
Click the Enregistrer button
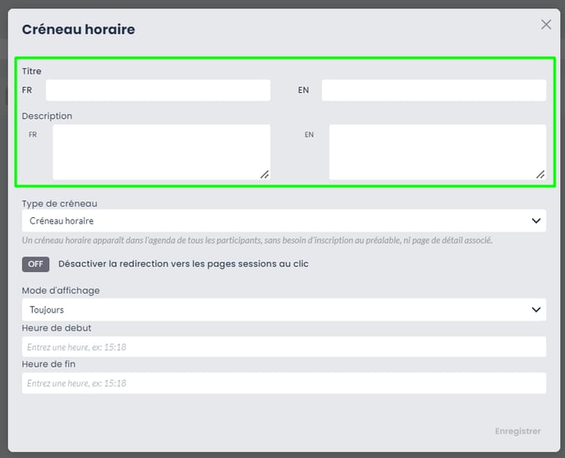(517, 432)
